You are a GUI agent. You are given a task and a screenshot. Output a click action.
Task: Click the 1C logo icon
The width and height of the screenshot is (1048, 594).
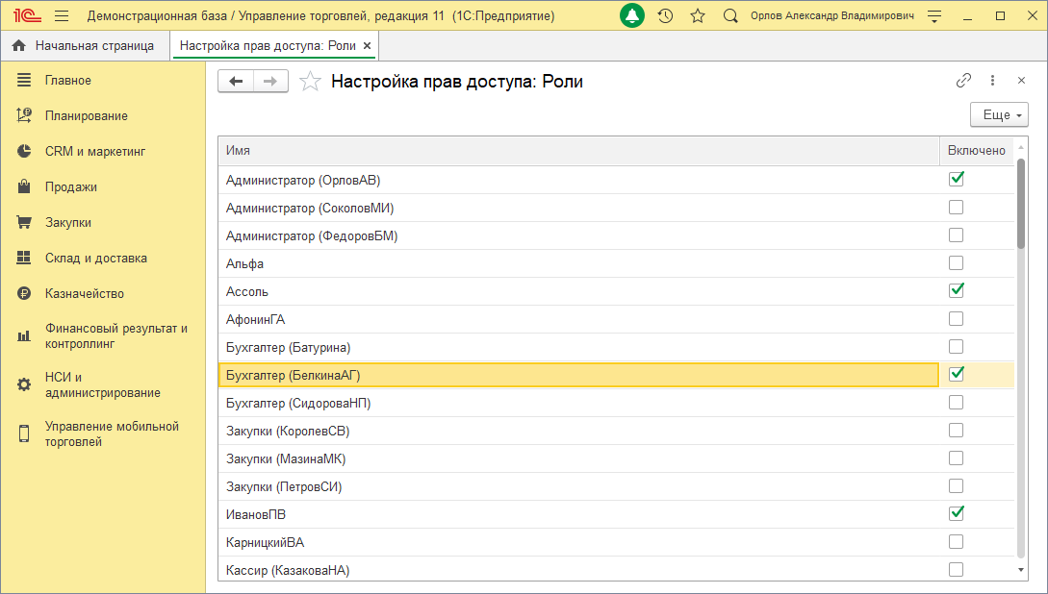(x=27, y=16)
